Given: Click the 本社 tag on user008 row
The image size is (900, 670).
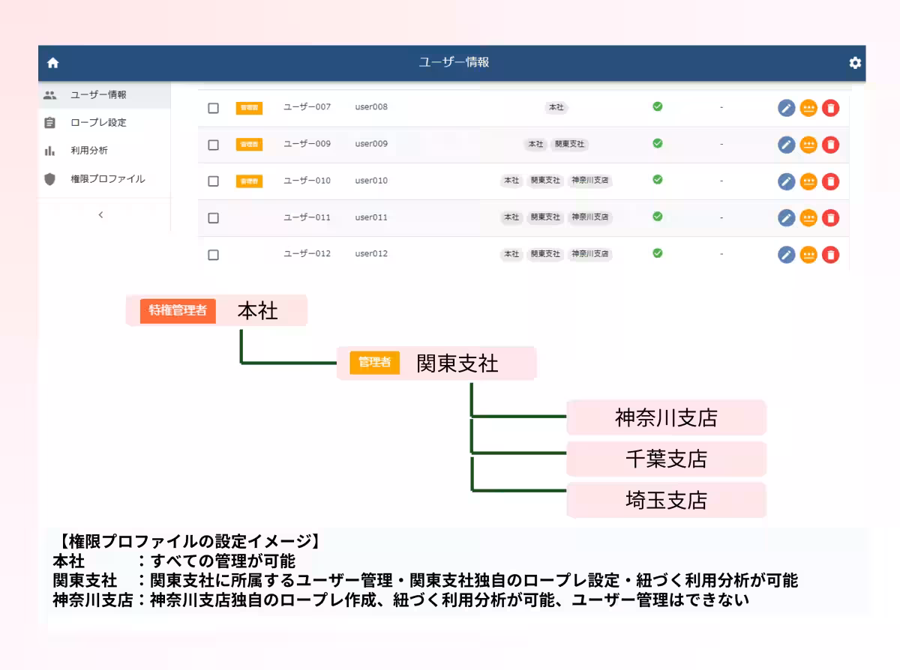Looking at the screenshot, I should click(x=556, y=108).
